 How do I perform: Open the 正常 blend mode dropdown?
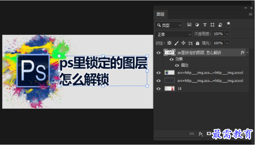pyautogui.click(x=173, y=35)
